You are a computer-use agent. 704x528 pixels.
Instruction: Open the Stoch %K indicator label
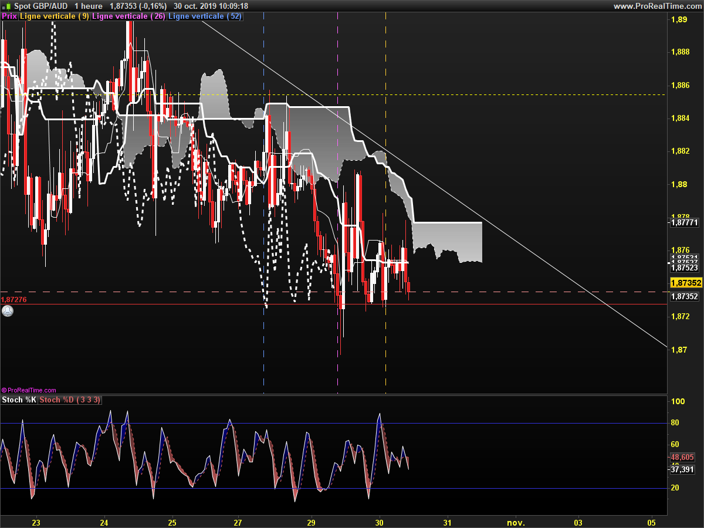click(x=19, y=400)
